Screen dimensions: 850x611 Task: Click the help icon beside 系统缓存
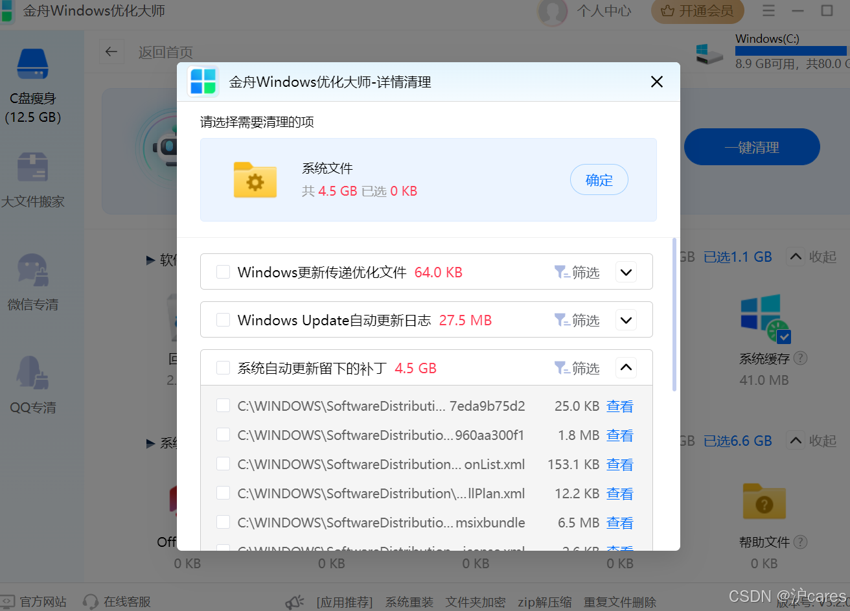pos(800,358)
